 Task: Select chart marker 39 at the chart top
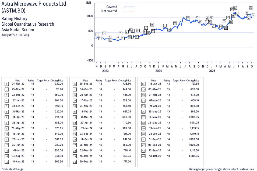[235, 8]
